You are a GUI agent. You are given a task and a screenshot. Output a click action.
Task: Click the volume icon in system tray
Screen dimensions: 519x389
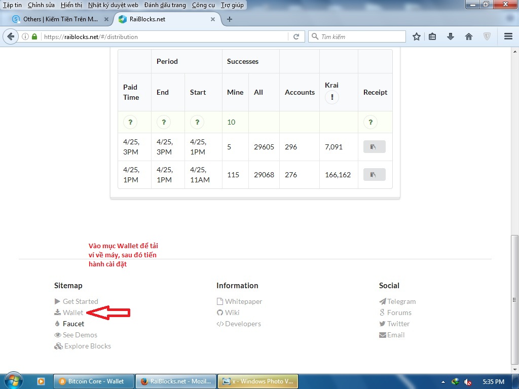468,382
